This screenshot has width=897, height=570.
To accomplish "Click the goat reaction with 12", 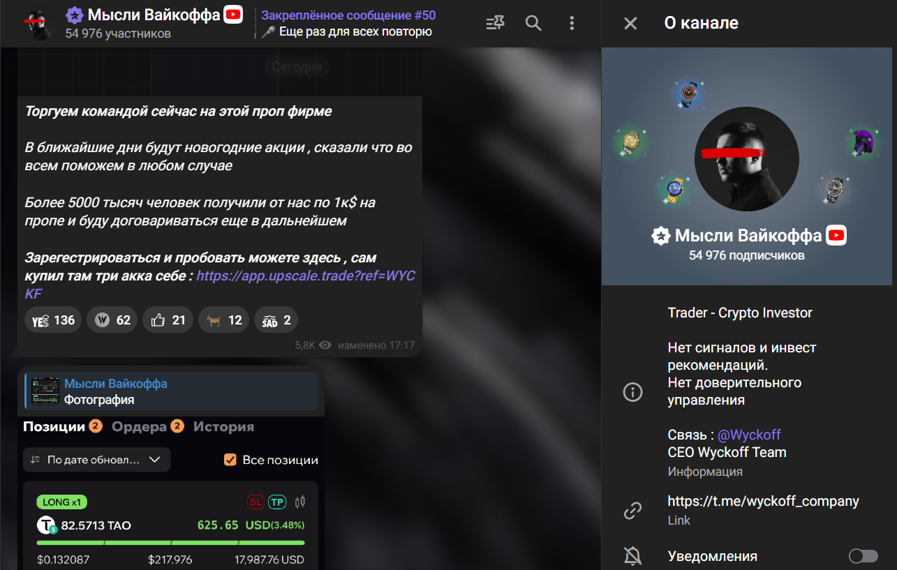I will pyautogui.click(x=223, y=320).
